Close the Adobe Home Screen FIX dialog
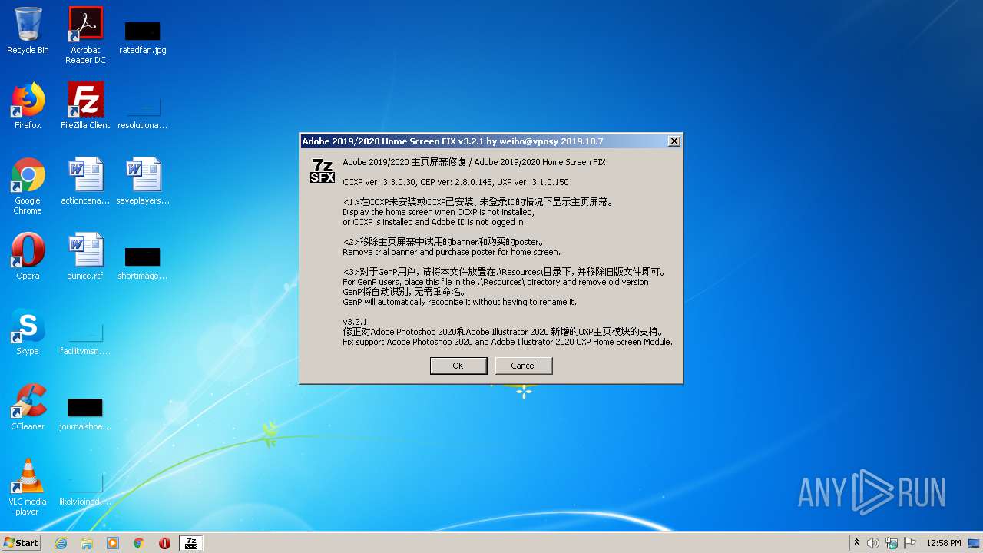 pos(674,141)
